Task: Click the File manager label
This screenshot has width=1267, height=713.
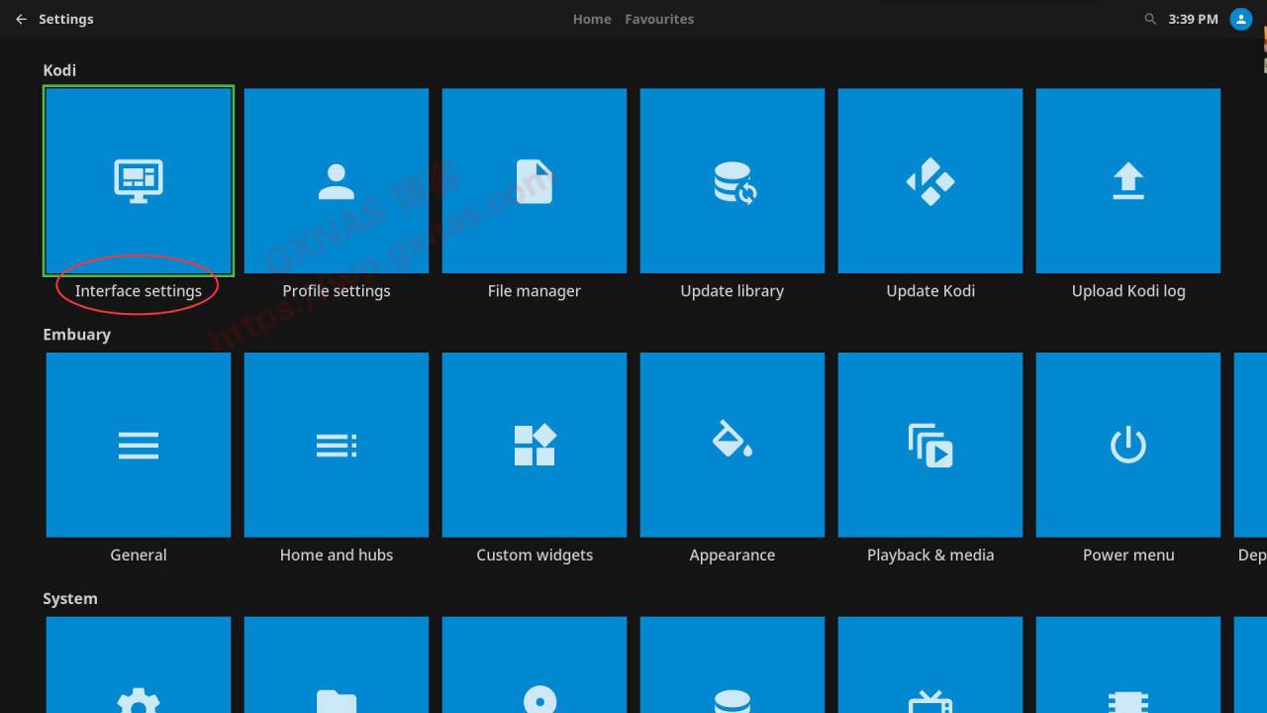Action: (535, 291)
